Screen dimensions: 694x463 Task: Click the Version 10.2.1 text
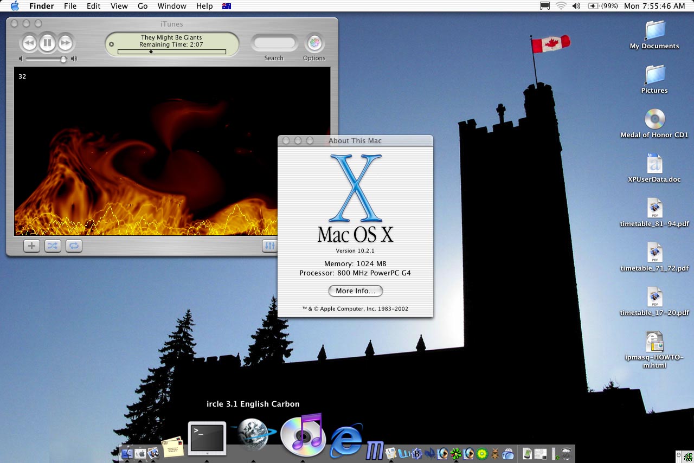(x=355, y=251)
